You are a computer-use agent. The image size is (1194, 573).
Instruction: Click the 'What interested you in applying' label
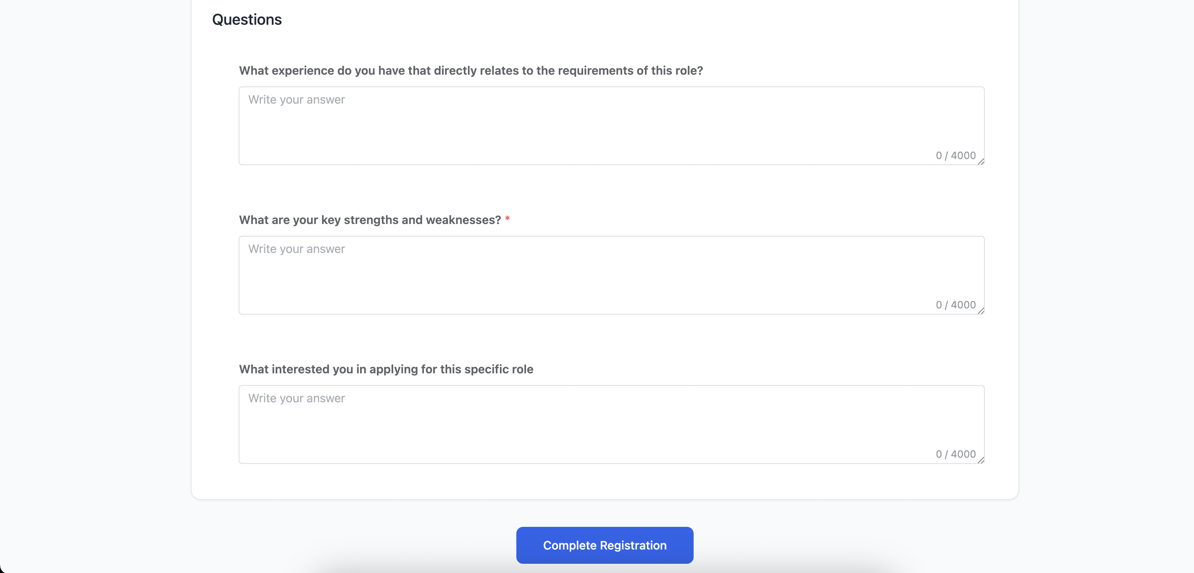(x=386, y=369)
